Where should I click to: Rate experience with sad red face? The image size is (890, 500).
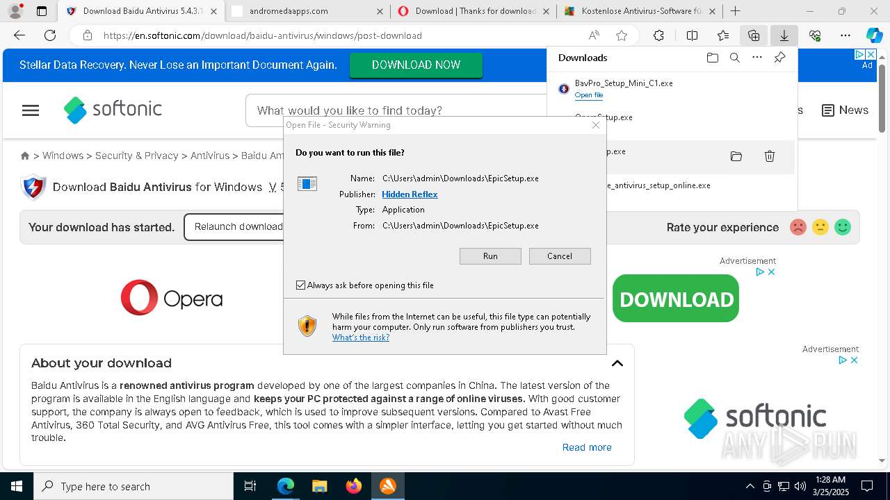[798, 227]
